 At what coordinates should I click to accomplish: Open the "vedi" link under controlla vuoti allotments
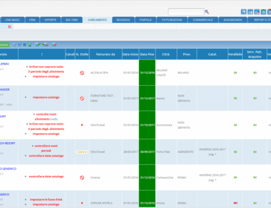pyautogui.click(x=54, y=119)
